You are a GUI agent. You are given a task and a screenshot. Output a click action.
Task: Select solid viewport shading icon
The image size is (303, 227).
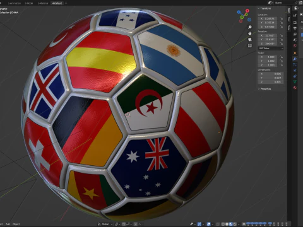[x=227, y=224]
